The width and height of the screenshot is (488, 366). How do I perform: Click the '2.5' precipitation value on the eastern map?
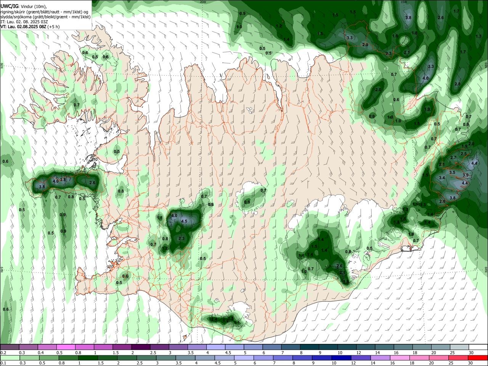point(464,154)
